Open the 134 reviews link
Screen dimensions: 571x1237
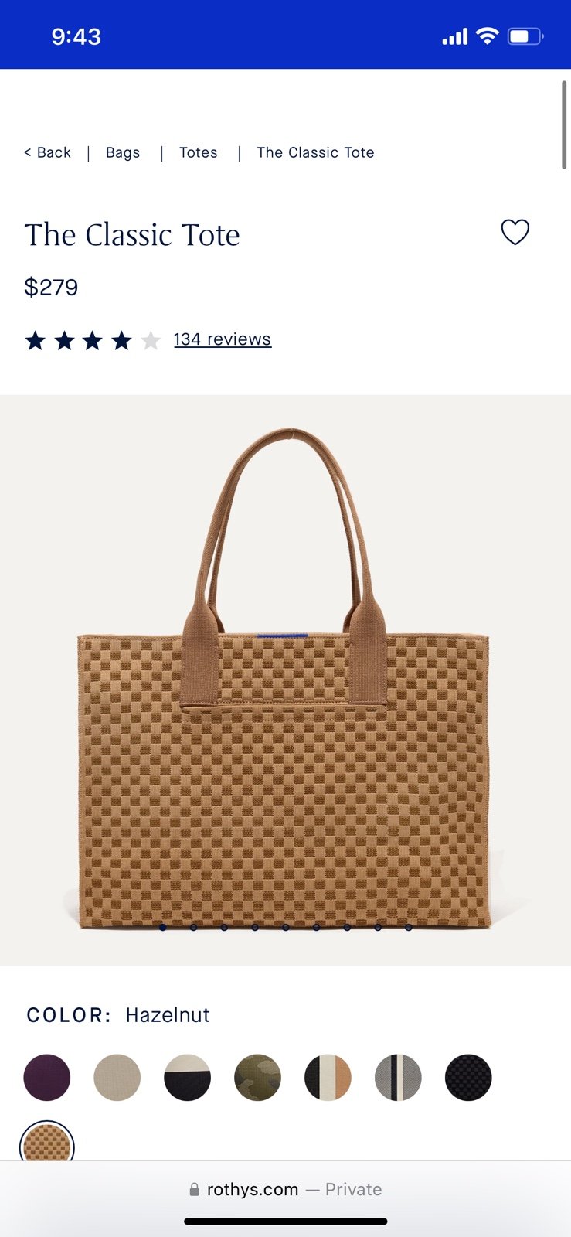click(x=223, y=339)
